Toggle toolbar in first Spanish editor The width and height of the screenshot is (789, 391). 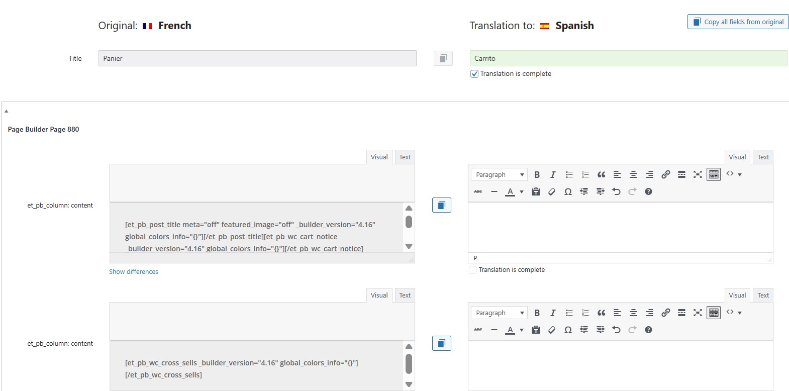[714, 174]
